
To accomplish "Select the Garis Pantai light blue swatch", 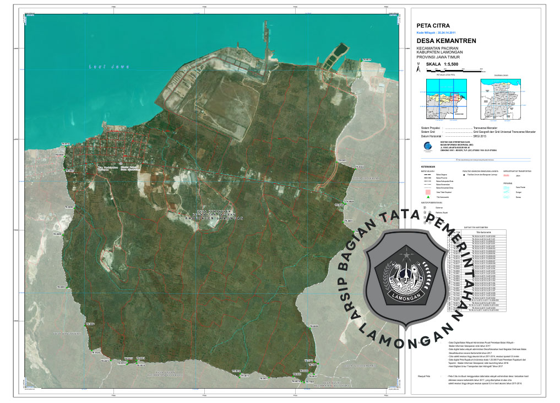I will [x=507, y=187].
